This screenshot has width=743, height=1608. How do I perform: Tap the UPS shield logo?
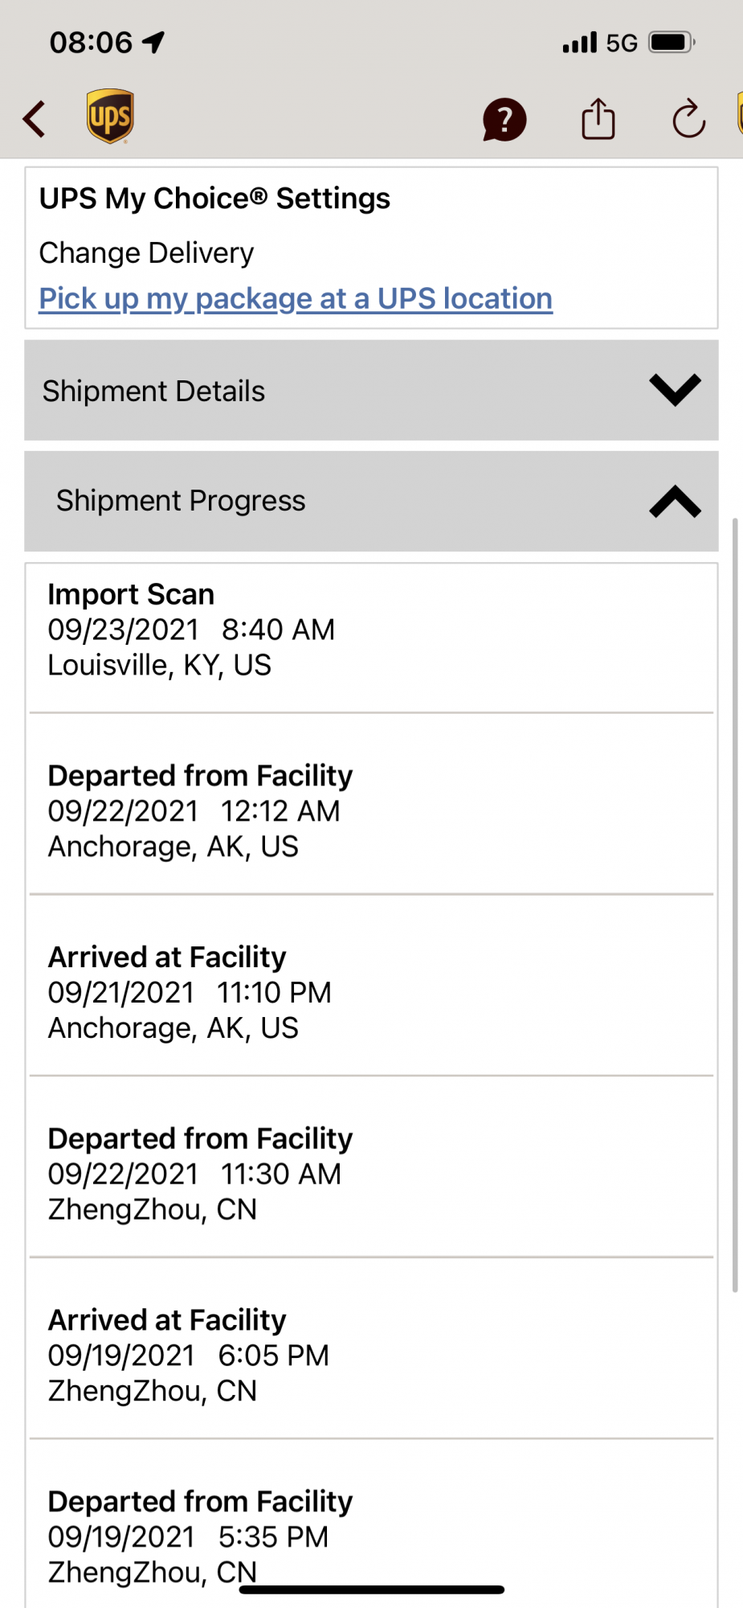pyautogui.click(x=110, y=117)
